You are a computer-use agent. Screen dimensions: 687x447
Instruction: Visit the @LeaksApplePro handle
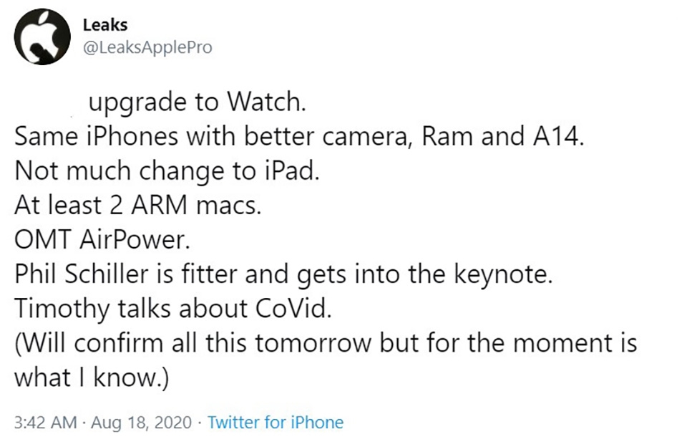[147, 47]
